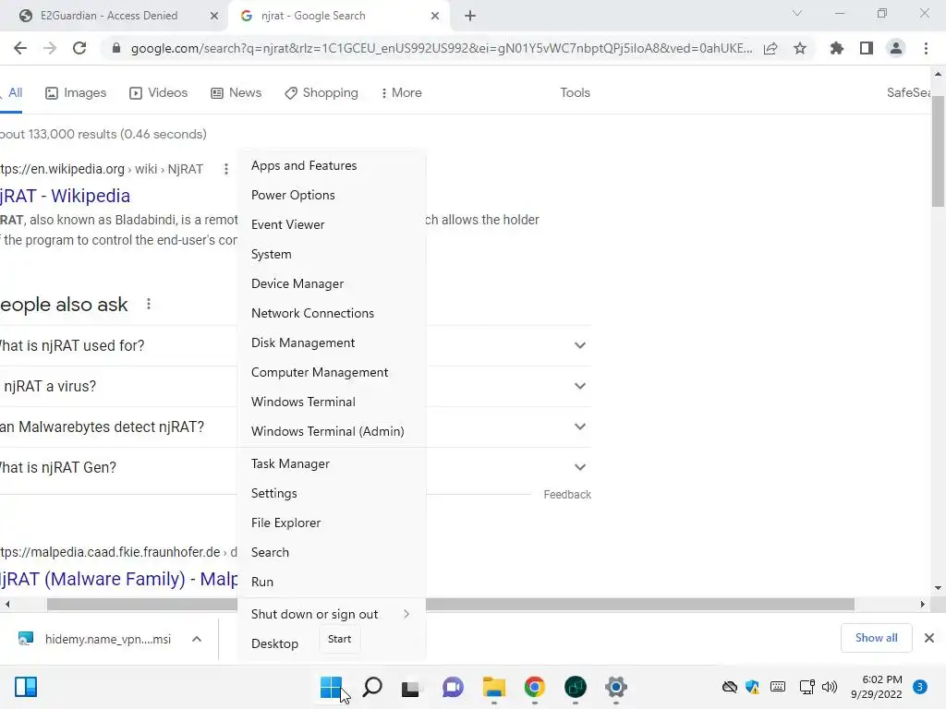The height and width of the screenshot is (709, 946).
Task: Open new tab with plus button
Action: tap(470, 17)
